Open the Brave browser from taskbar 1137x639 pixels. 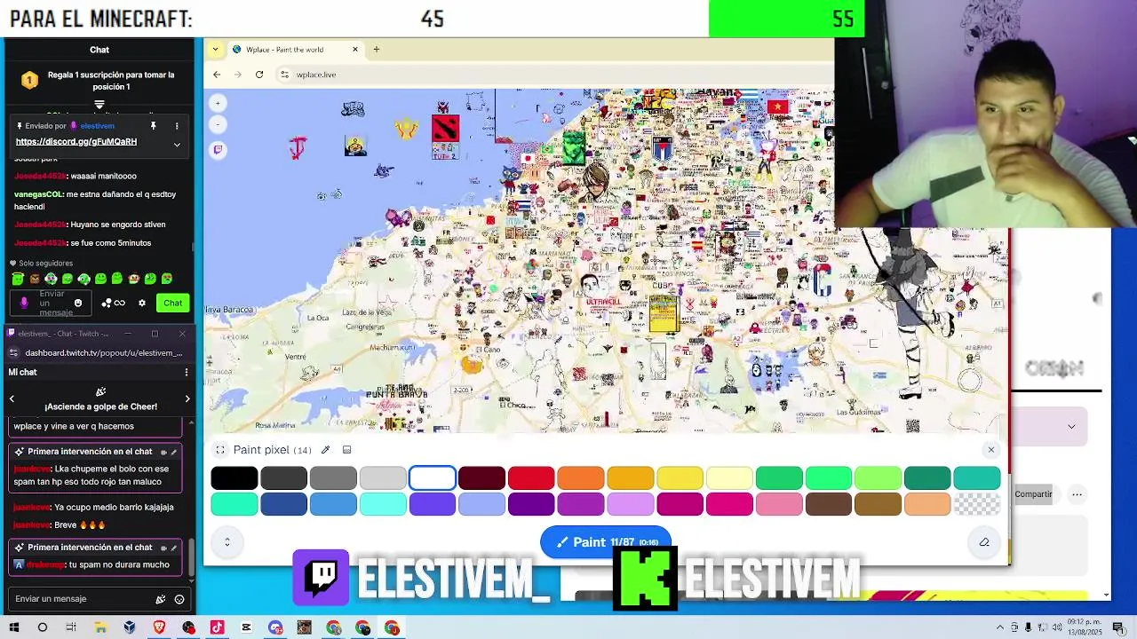click(x=159, y=627)
